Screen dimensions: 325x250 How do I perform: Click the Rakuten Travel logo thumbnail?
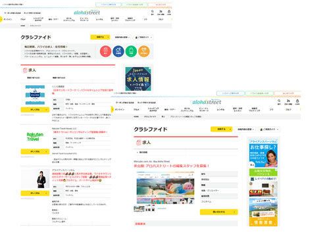tap(35, 137)
